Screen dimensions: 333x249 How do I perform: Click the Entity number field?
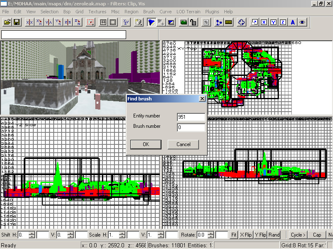click(191, 117)
